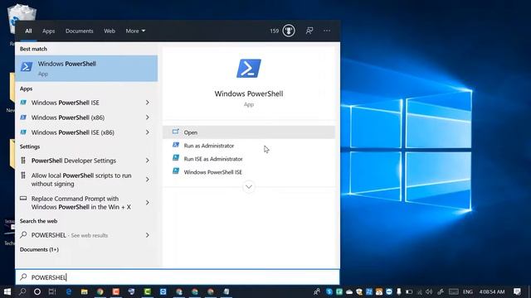Expand Windows PowerShell ISE (x86) arrow

click(x=148, y=132)
